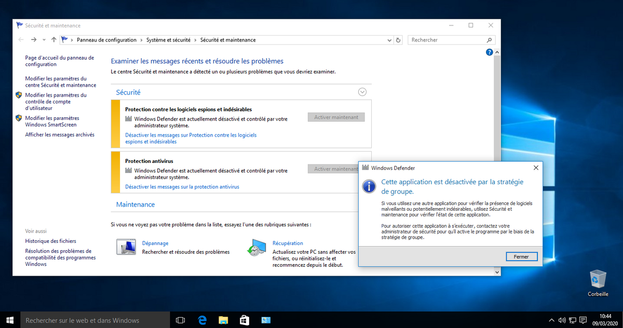Open Modifier les paramètres du centre Sécurité
This screenshot has height=328, width=623.
61,81
